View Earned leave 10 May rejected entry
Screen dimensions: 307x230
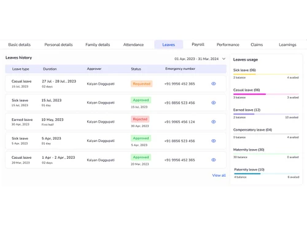coord(214,121)
